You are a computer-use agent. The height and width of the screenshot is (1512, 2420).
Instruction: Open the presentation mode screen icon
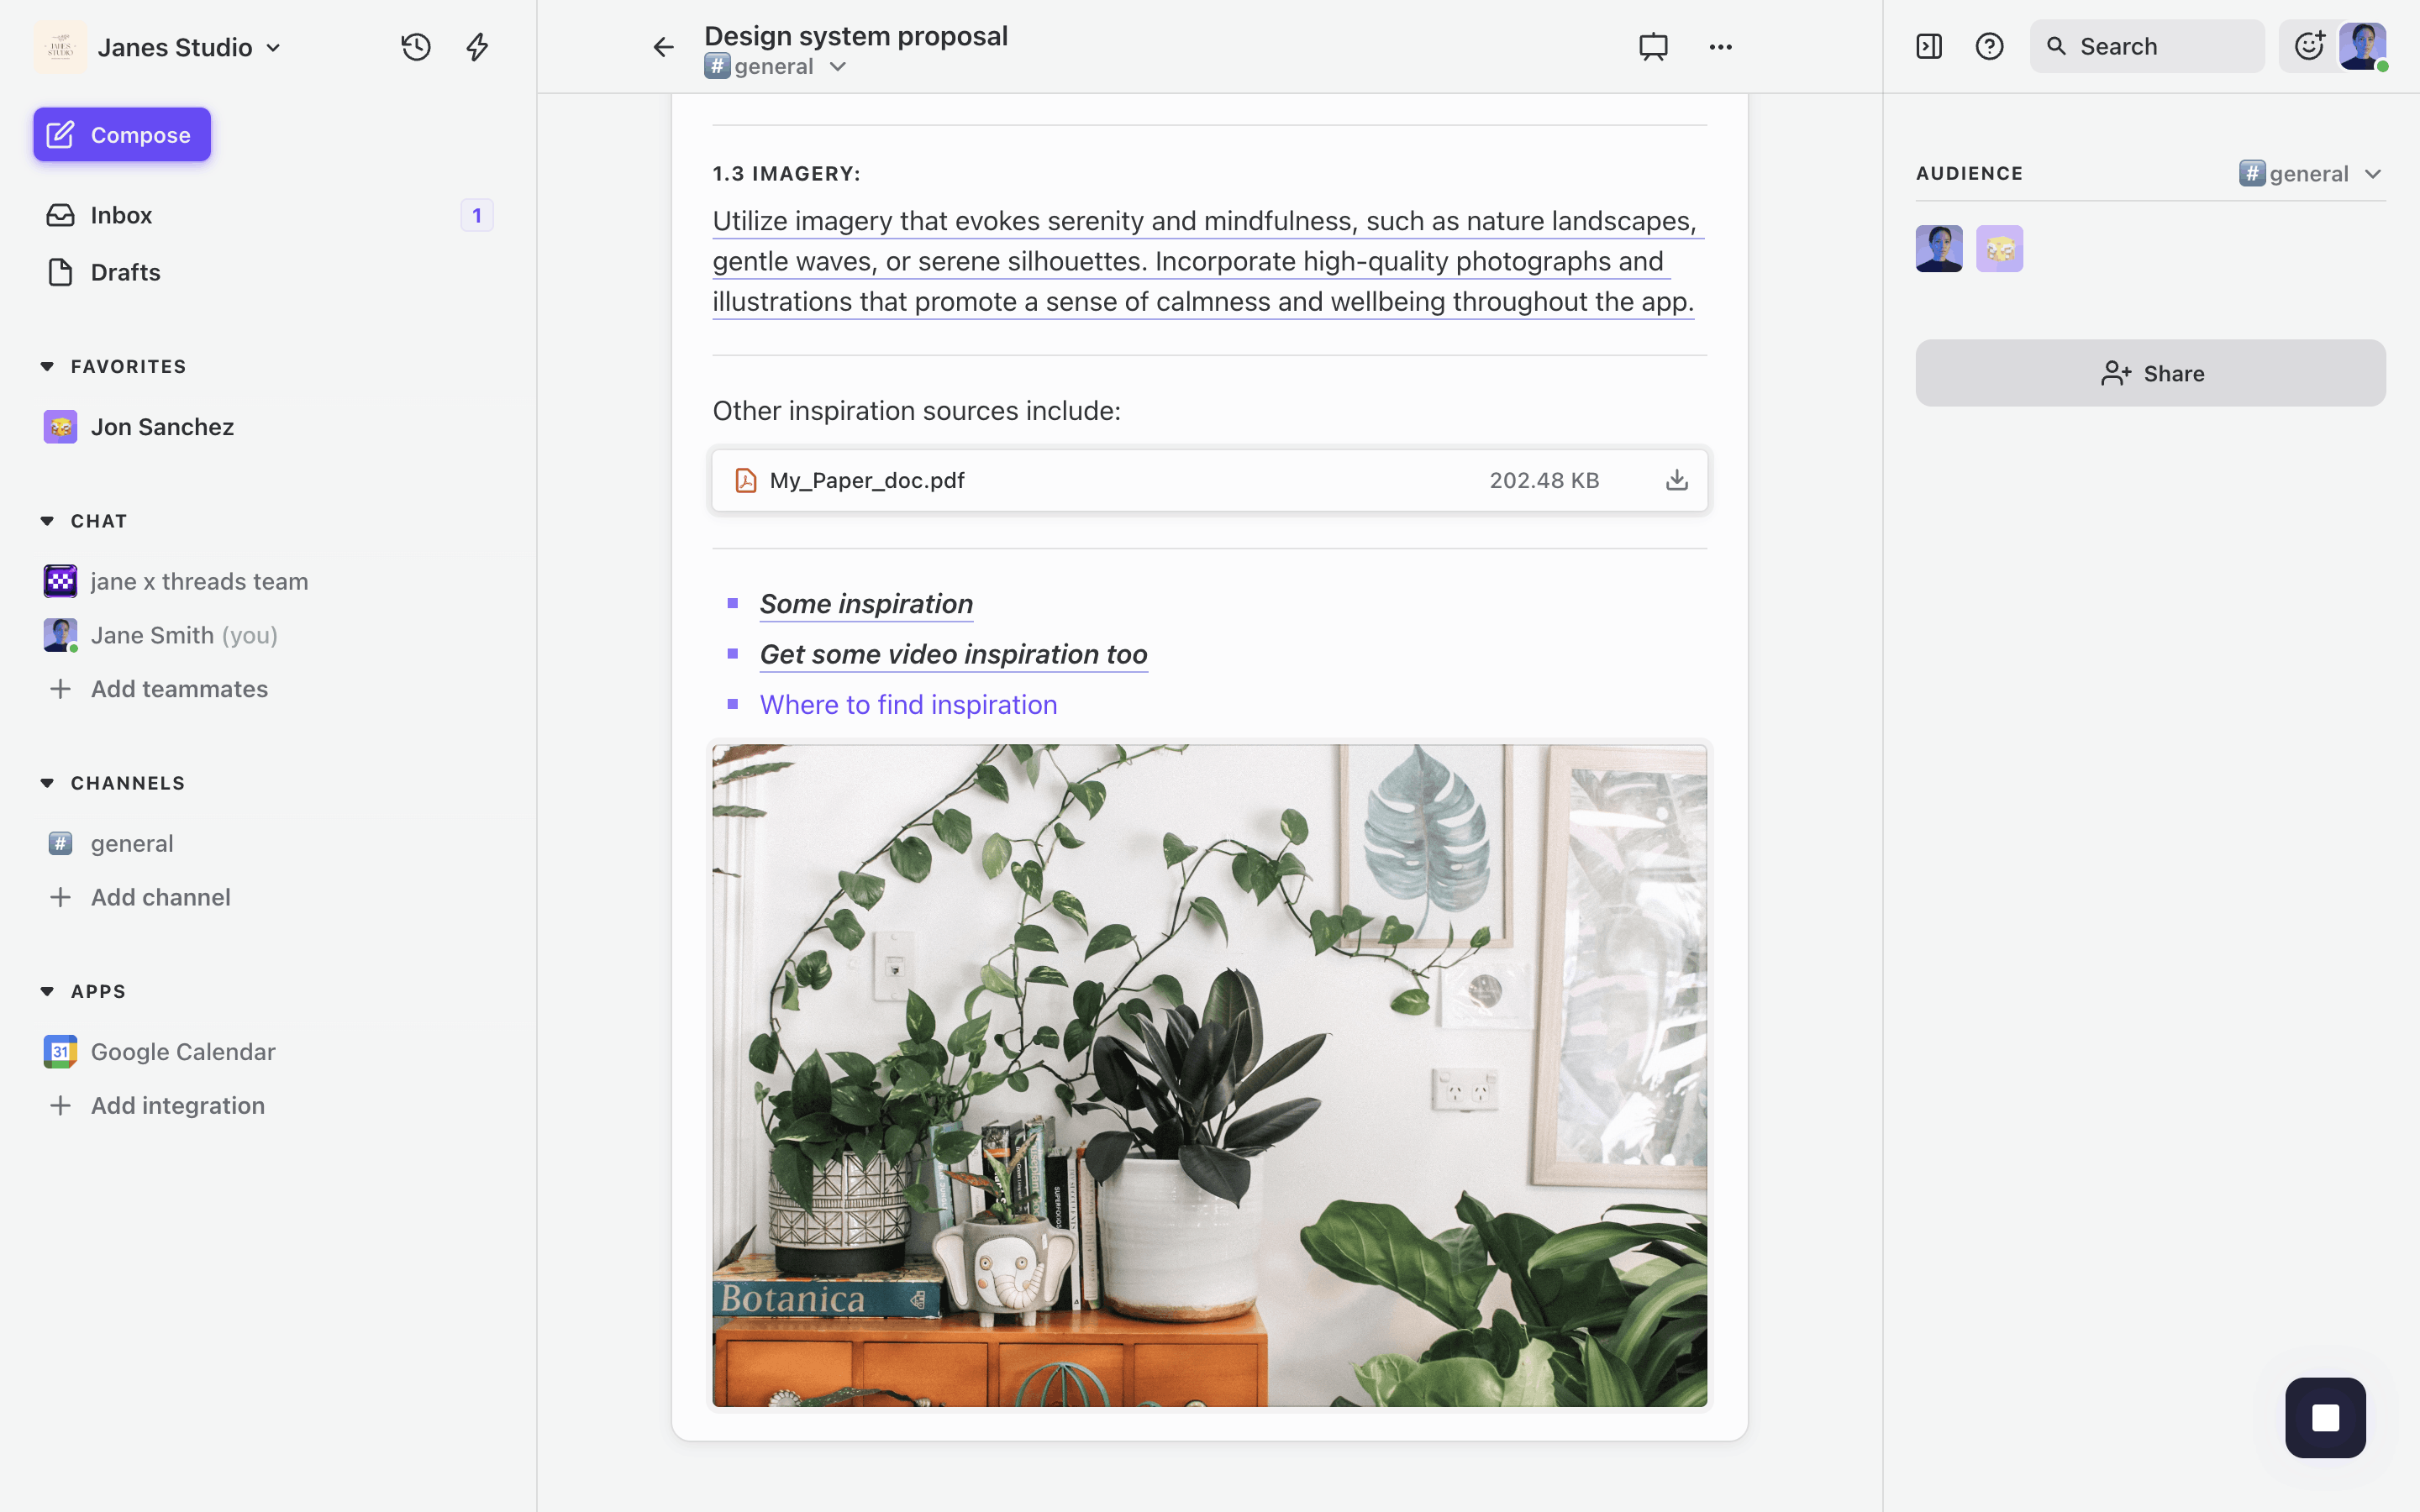1653,47
